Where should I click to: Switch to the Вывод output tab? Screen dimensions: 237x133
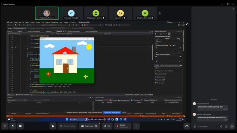click(164, 113)
